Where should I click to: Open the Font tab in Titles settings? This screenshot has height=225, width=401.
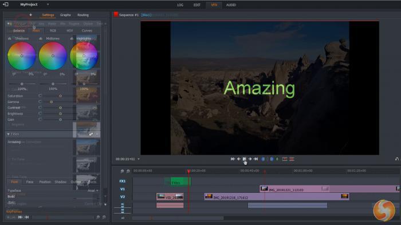[14, 182]
